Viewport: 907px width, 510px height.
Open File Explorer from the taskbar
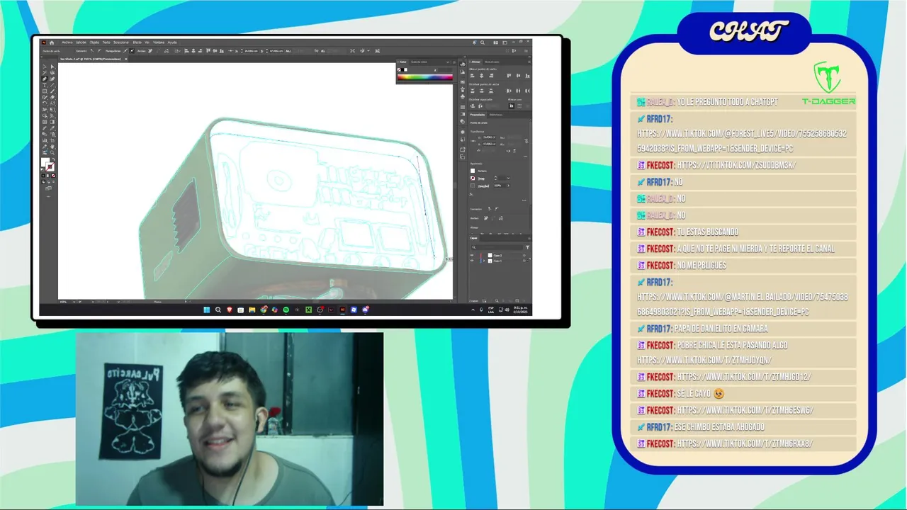[x=252, y=310]
